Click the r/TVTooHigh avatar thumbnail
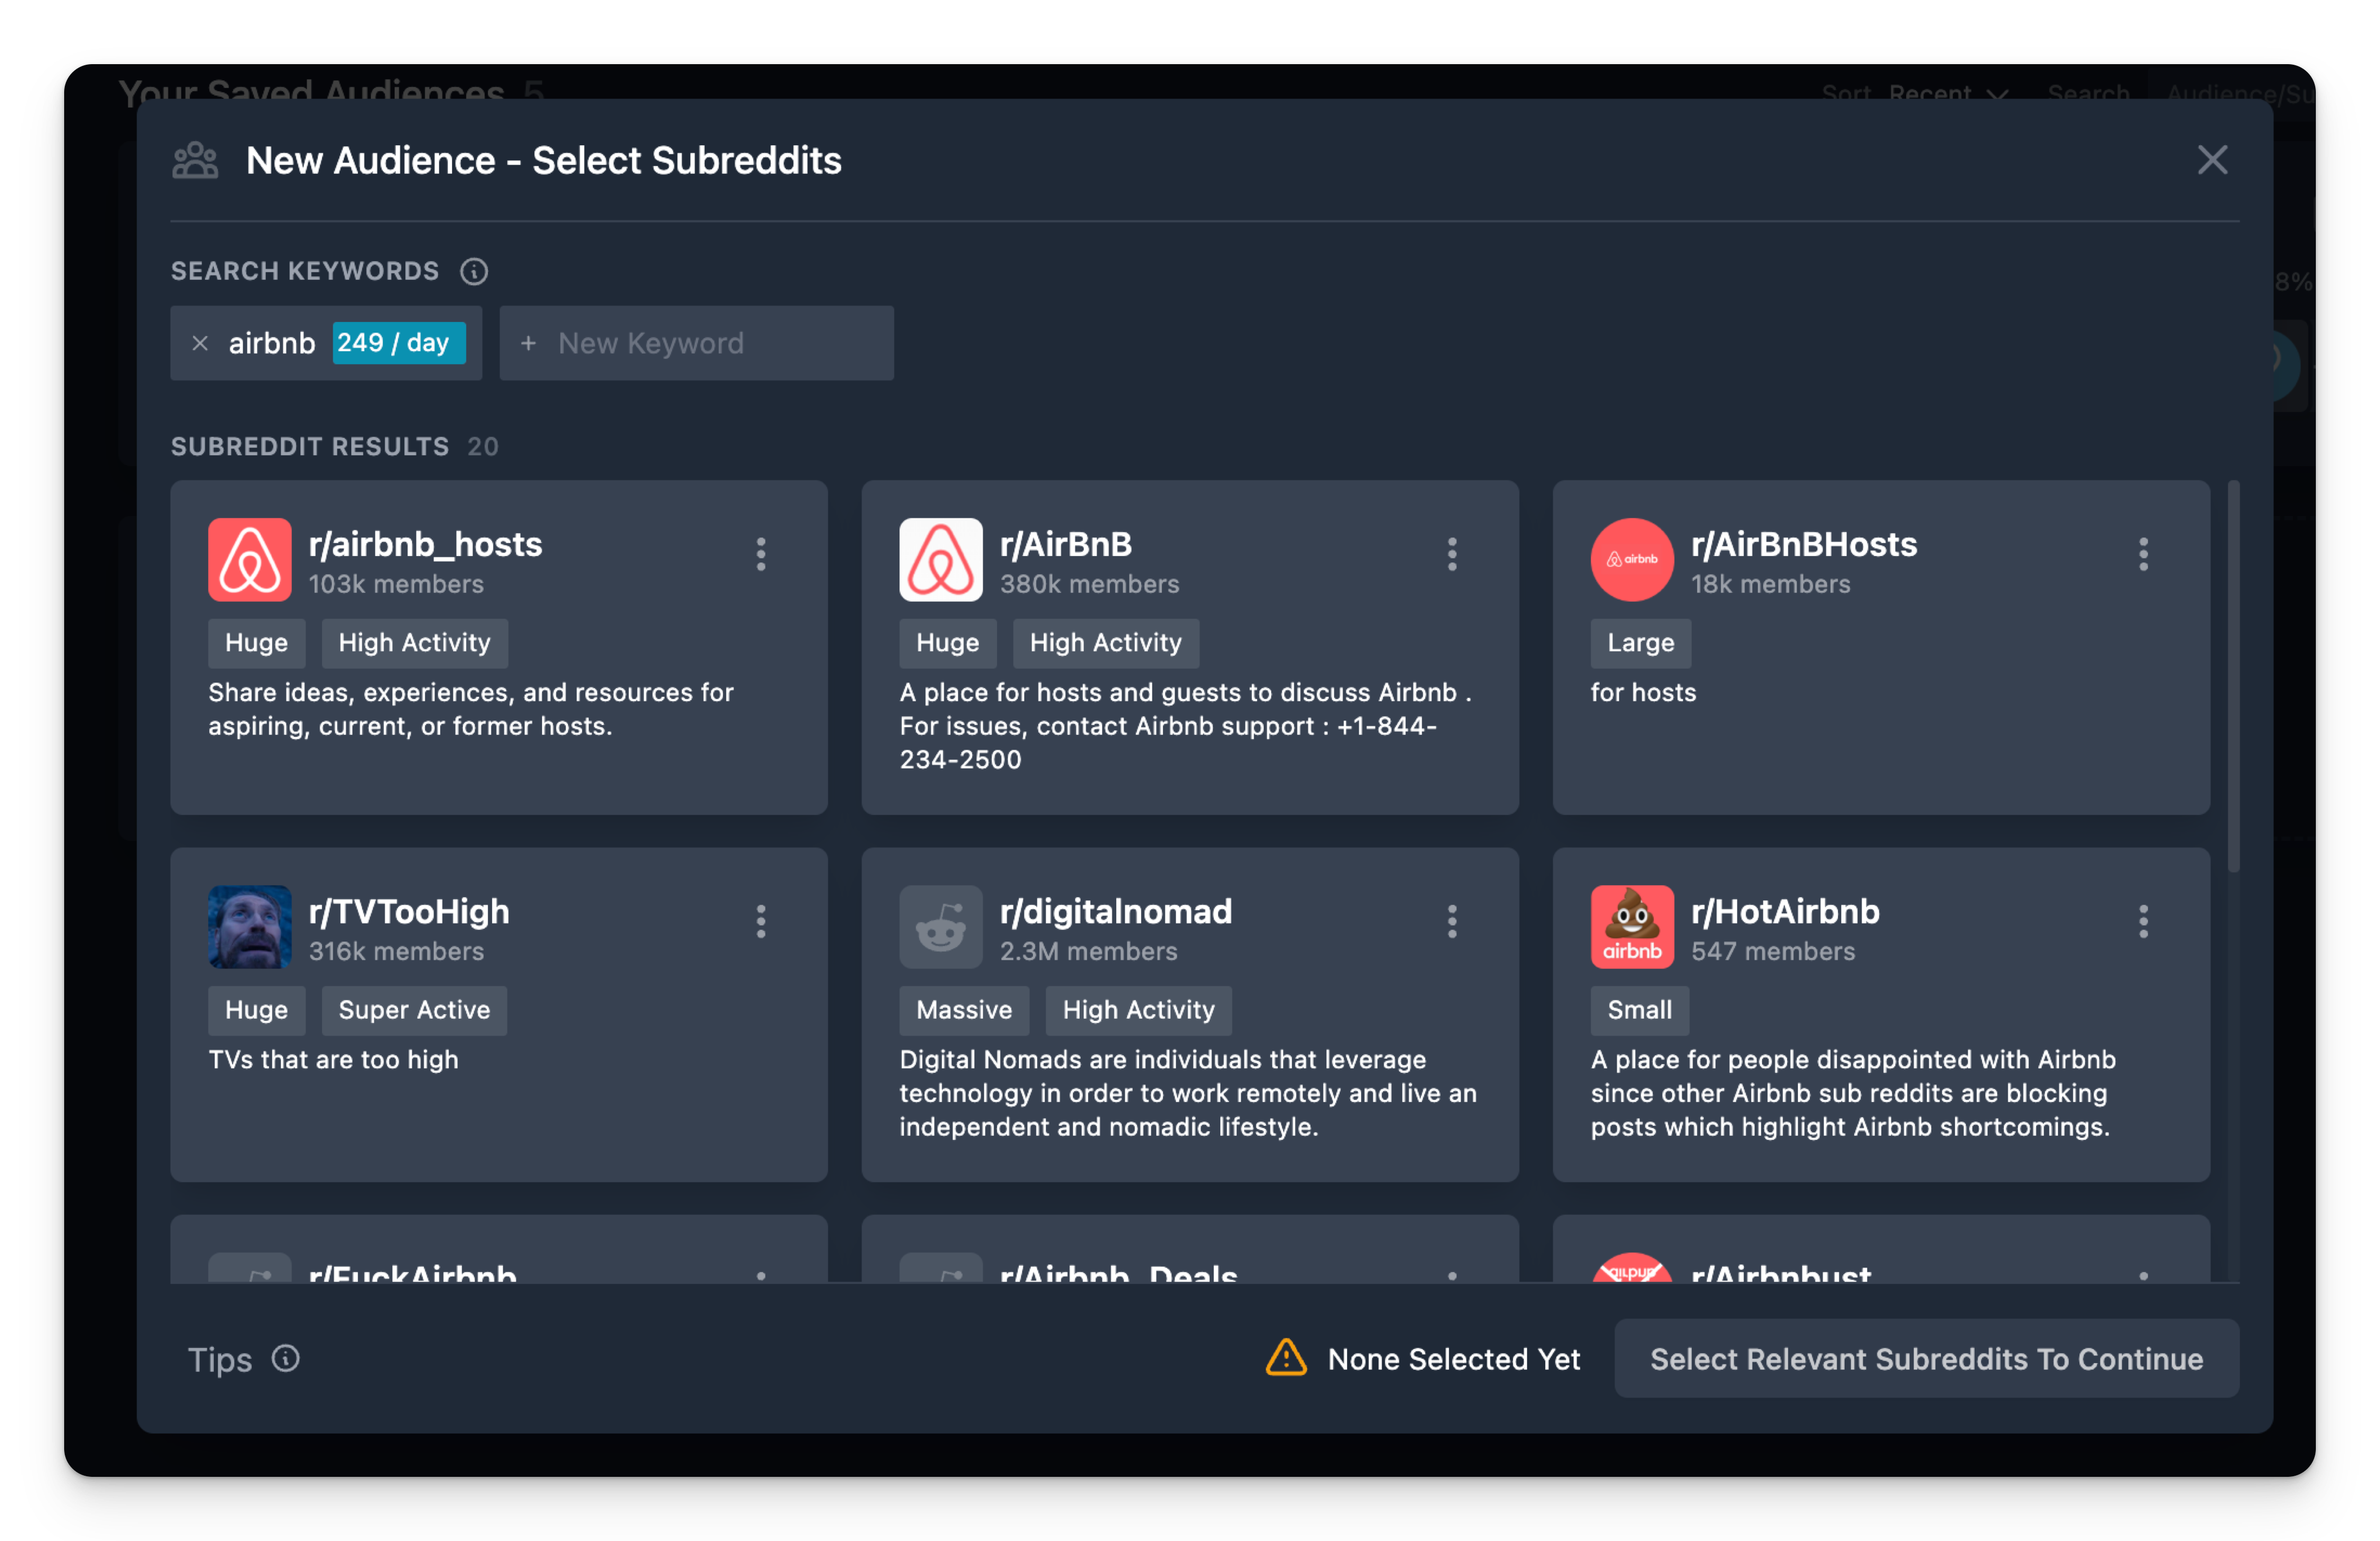This screenshot has width=2380, height=1541. (x=249, y=926)
